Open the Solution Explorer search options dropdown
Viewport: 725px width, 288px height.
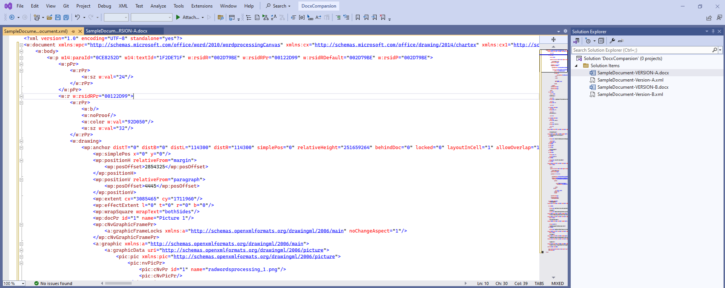720,50
